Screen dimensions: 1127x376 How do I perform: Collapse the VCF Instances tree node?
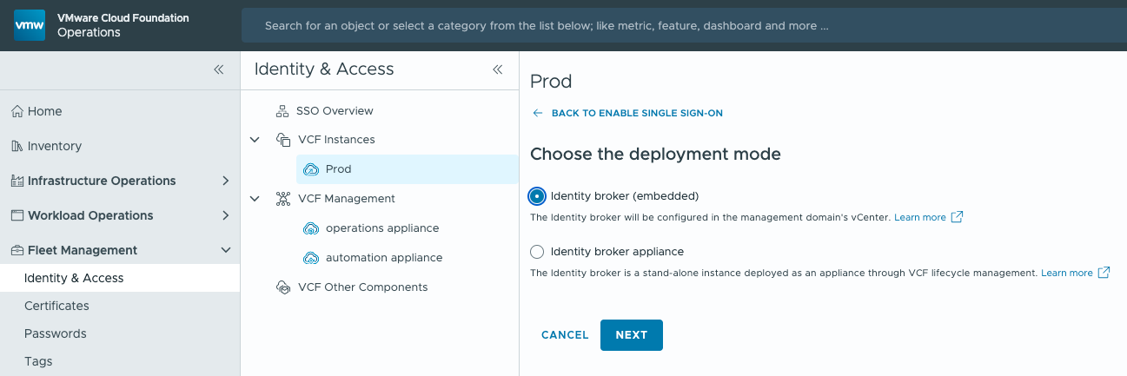255,140
